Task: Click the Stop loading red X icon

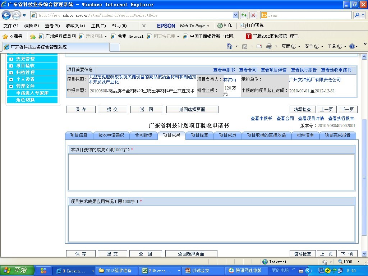Action: (253, 15)
